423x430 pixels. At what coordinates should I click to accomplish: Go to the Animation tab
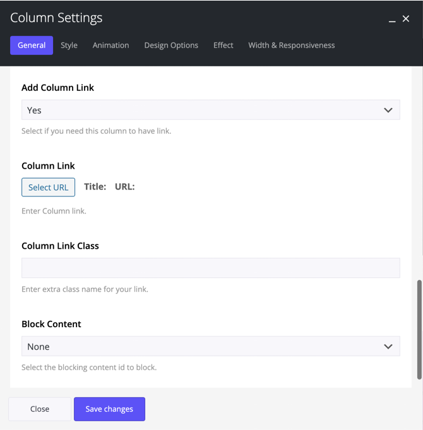(110, 45)
